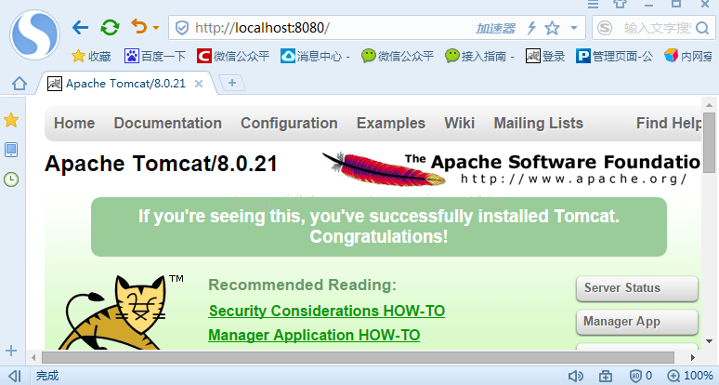
Task: Click the security shield in address bar
Action: [x=182, y=28]
